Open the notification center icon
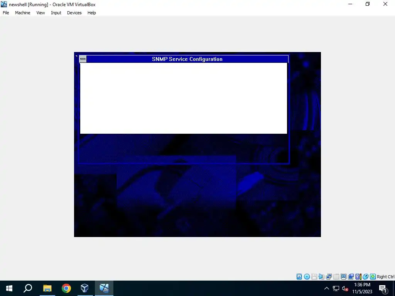 click(383, 288)
